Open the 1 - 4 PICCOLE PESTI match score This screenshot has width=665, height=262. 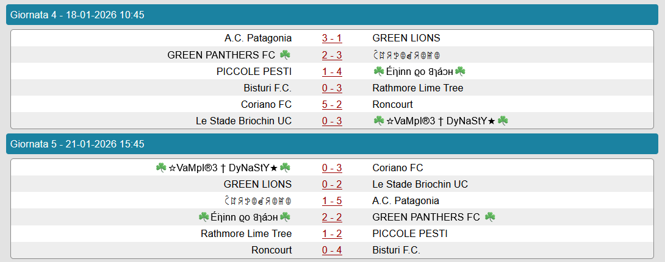point(332,71)
